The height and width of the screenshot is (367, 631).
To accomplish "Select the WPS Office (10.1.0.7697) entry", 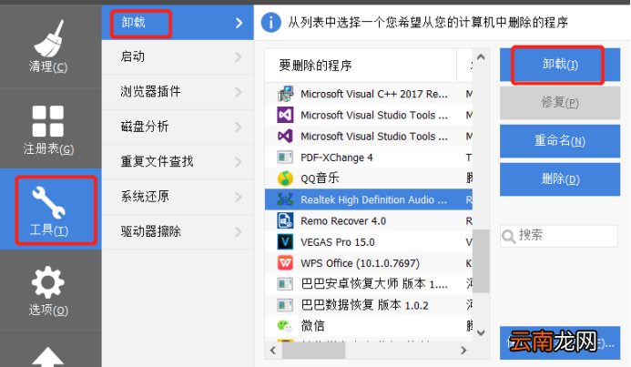I will tap(369, 263).
